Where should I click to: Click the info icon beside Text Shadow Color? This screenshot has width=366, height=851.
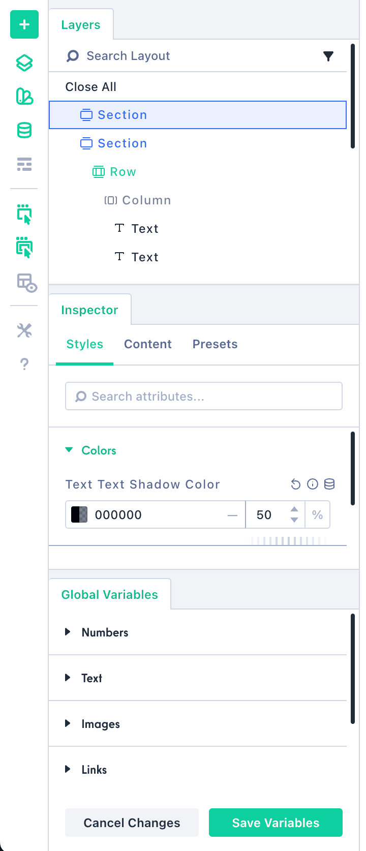tap(313, 484)
